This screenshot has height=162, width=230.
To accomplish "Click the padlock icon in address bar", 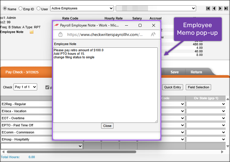I will 60,34.
